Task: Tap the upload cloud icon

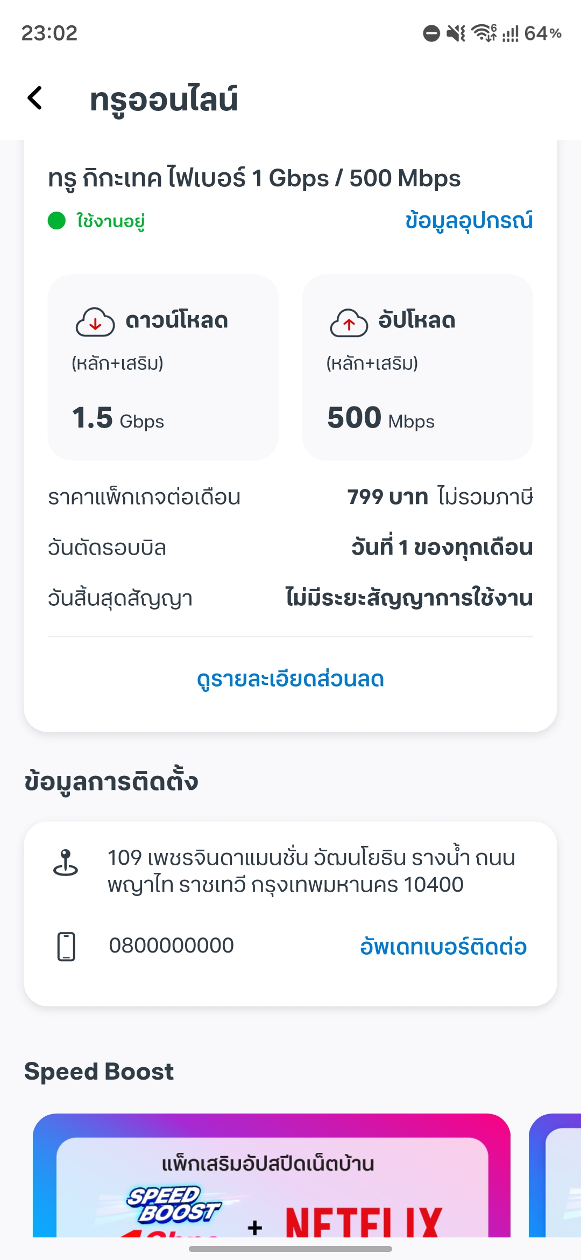Action: click(x=349, y=322)
